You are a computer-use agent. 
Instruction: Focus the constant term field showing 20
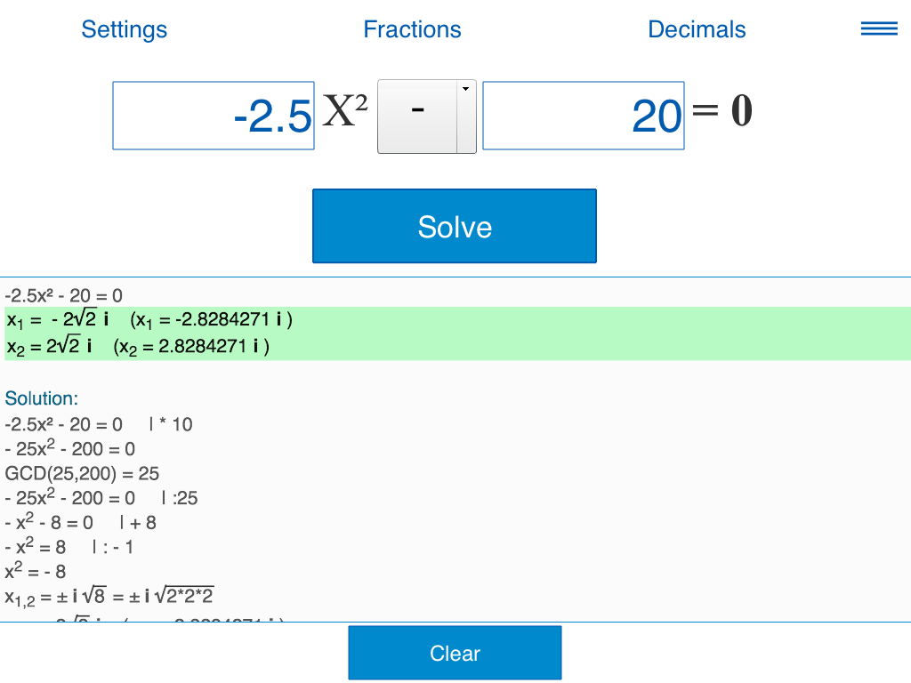point(583,116)
